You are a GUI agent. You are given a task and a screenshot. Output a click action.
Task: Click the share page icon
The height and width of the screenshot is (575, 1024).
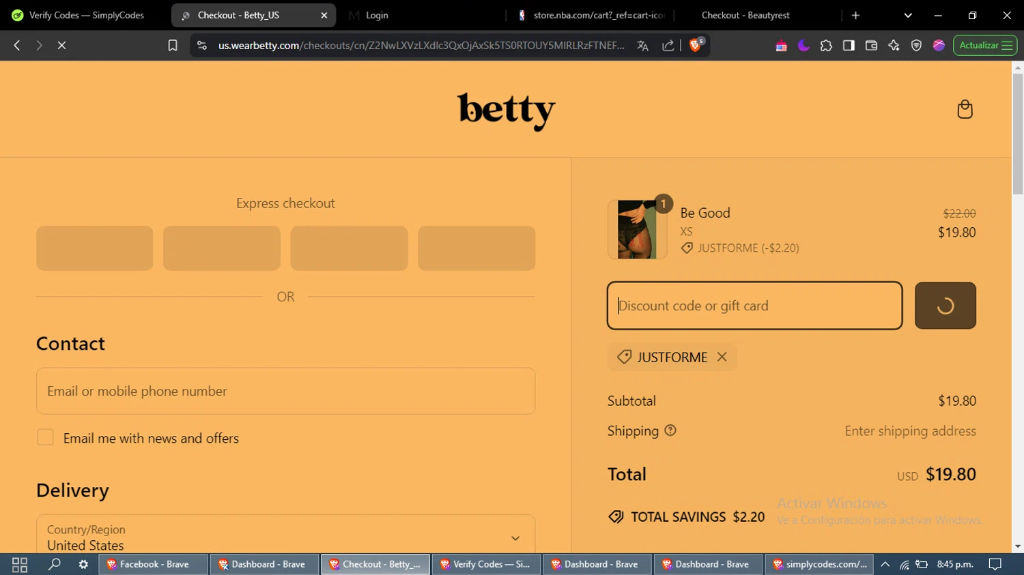668,45
